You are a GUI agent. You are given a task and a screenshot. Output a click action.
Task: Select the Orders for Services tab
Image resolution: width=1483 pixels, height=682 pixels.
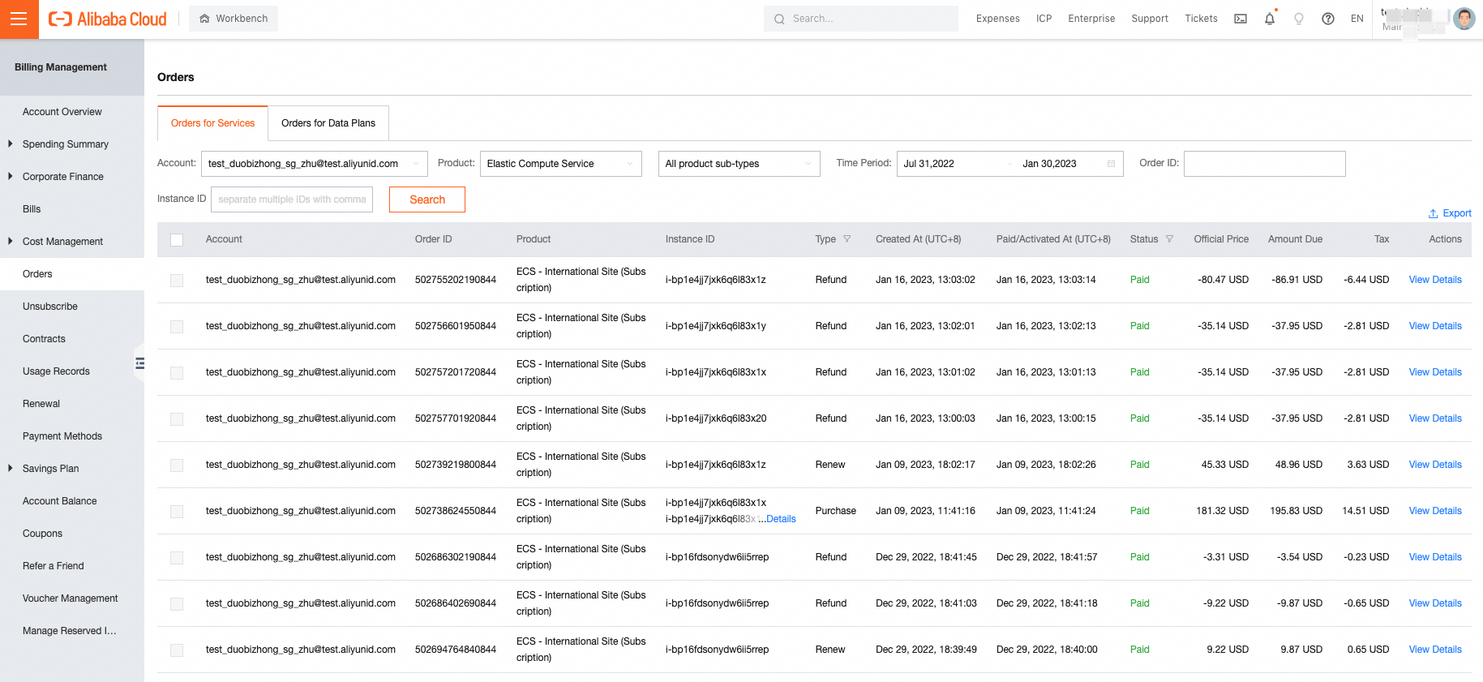pyautogui.click(x=212, y=123)
